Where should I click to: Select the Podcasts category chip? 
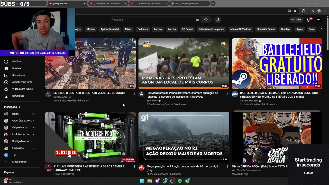143,29
